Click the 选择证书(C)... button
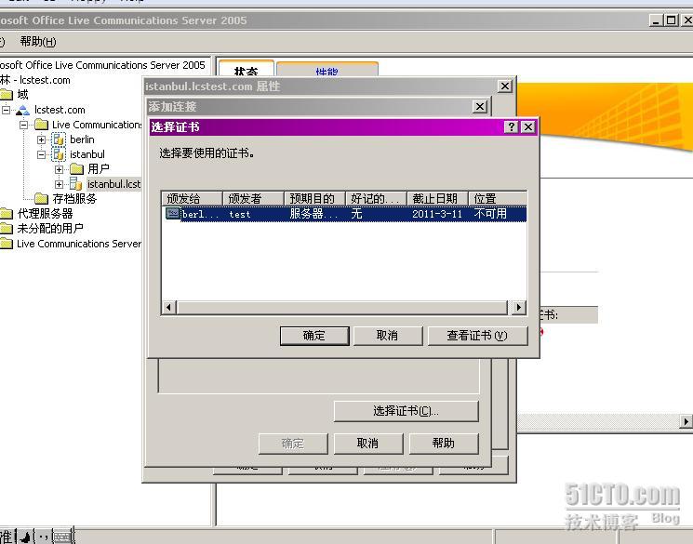Screen dimensions: 693x544 click(406, 411)
